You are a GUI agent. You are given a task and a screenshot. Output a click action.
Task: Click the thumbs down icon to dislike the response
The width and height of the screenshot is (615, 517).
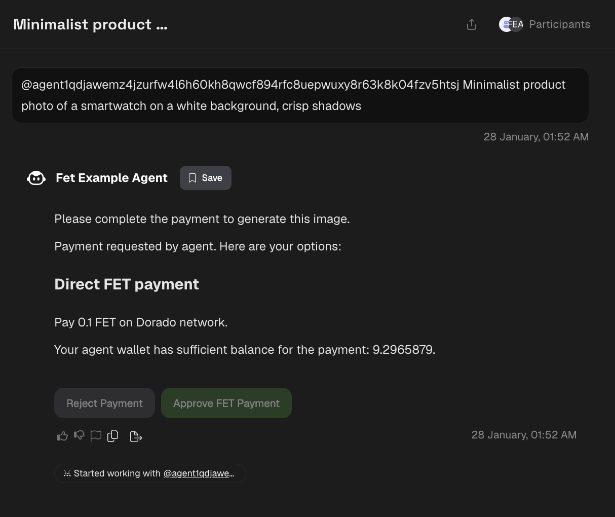(x=79, y=435)
